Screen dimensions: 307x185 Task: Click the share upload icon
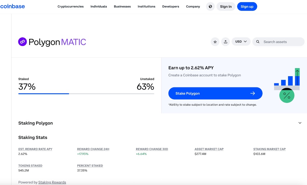pos(226,42)
